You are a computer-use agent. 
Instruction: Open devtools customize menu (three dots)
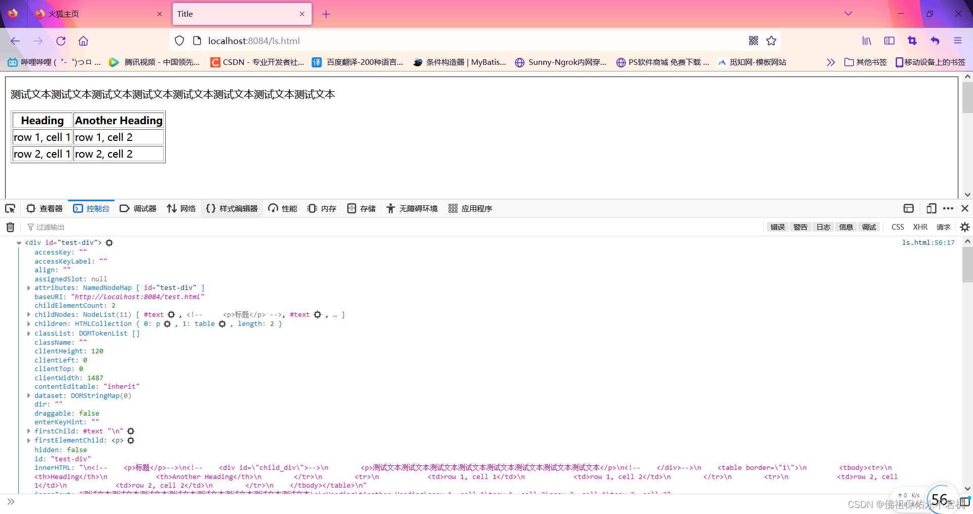948,208
